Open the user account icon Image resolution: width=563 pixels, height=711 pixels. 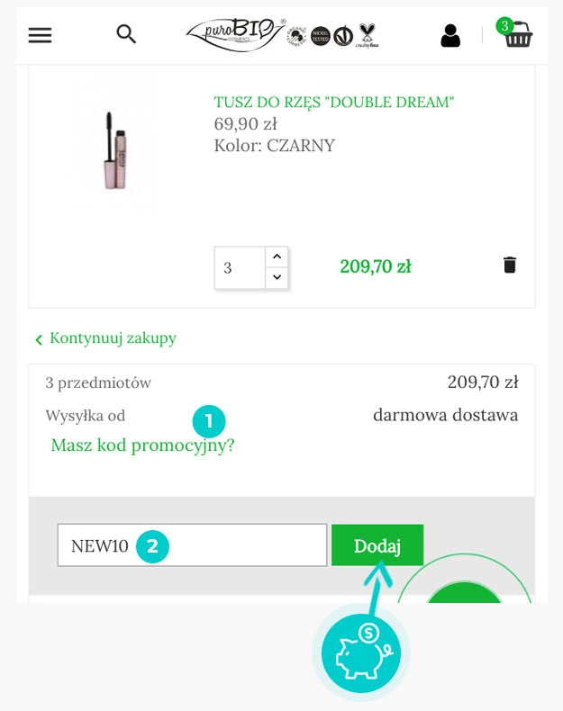coord(450,35)
